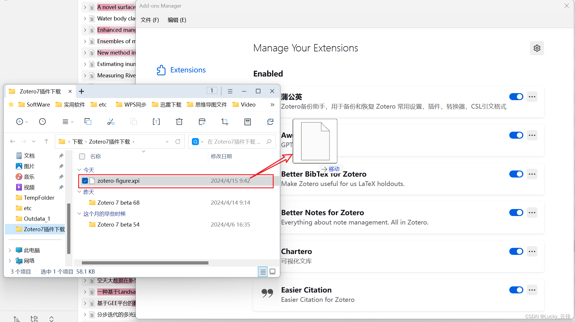Close the Zotero7插件下载 tab
Image resolution: width=575 pixels, height=322 pixels.
(x=70, y=92)
